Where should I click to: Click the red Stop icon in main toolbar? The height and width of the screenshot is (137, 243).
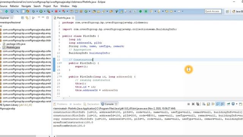click(x=56, y=11)
